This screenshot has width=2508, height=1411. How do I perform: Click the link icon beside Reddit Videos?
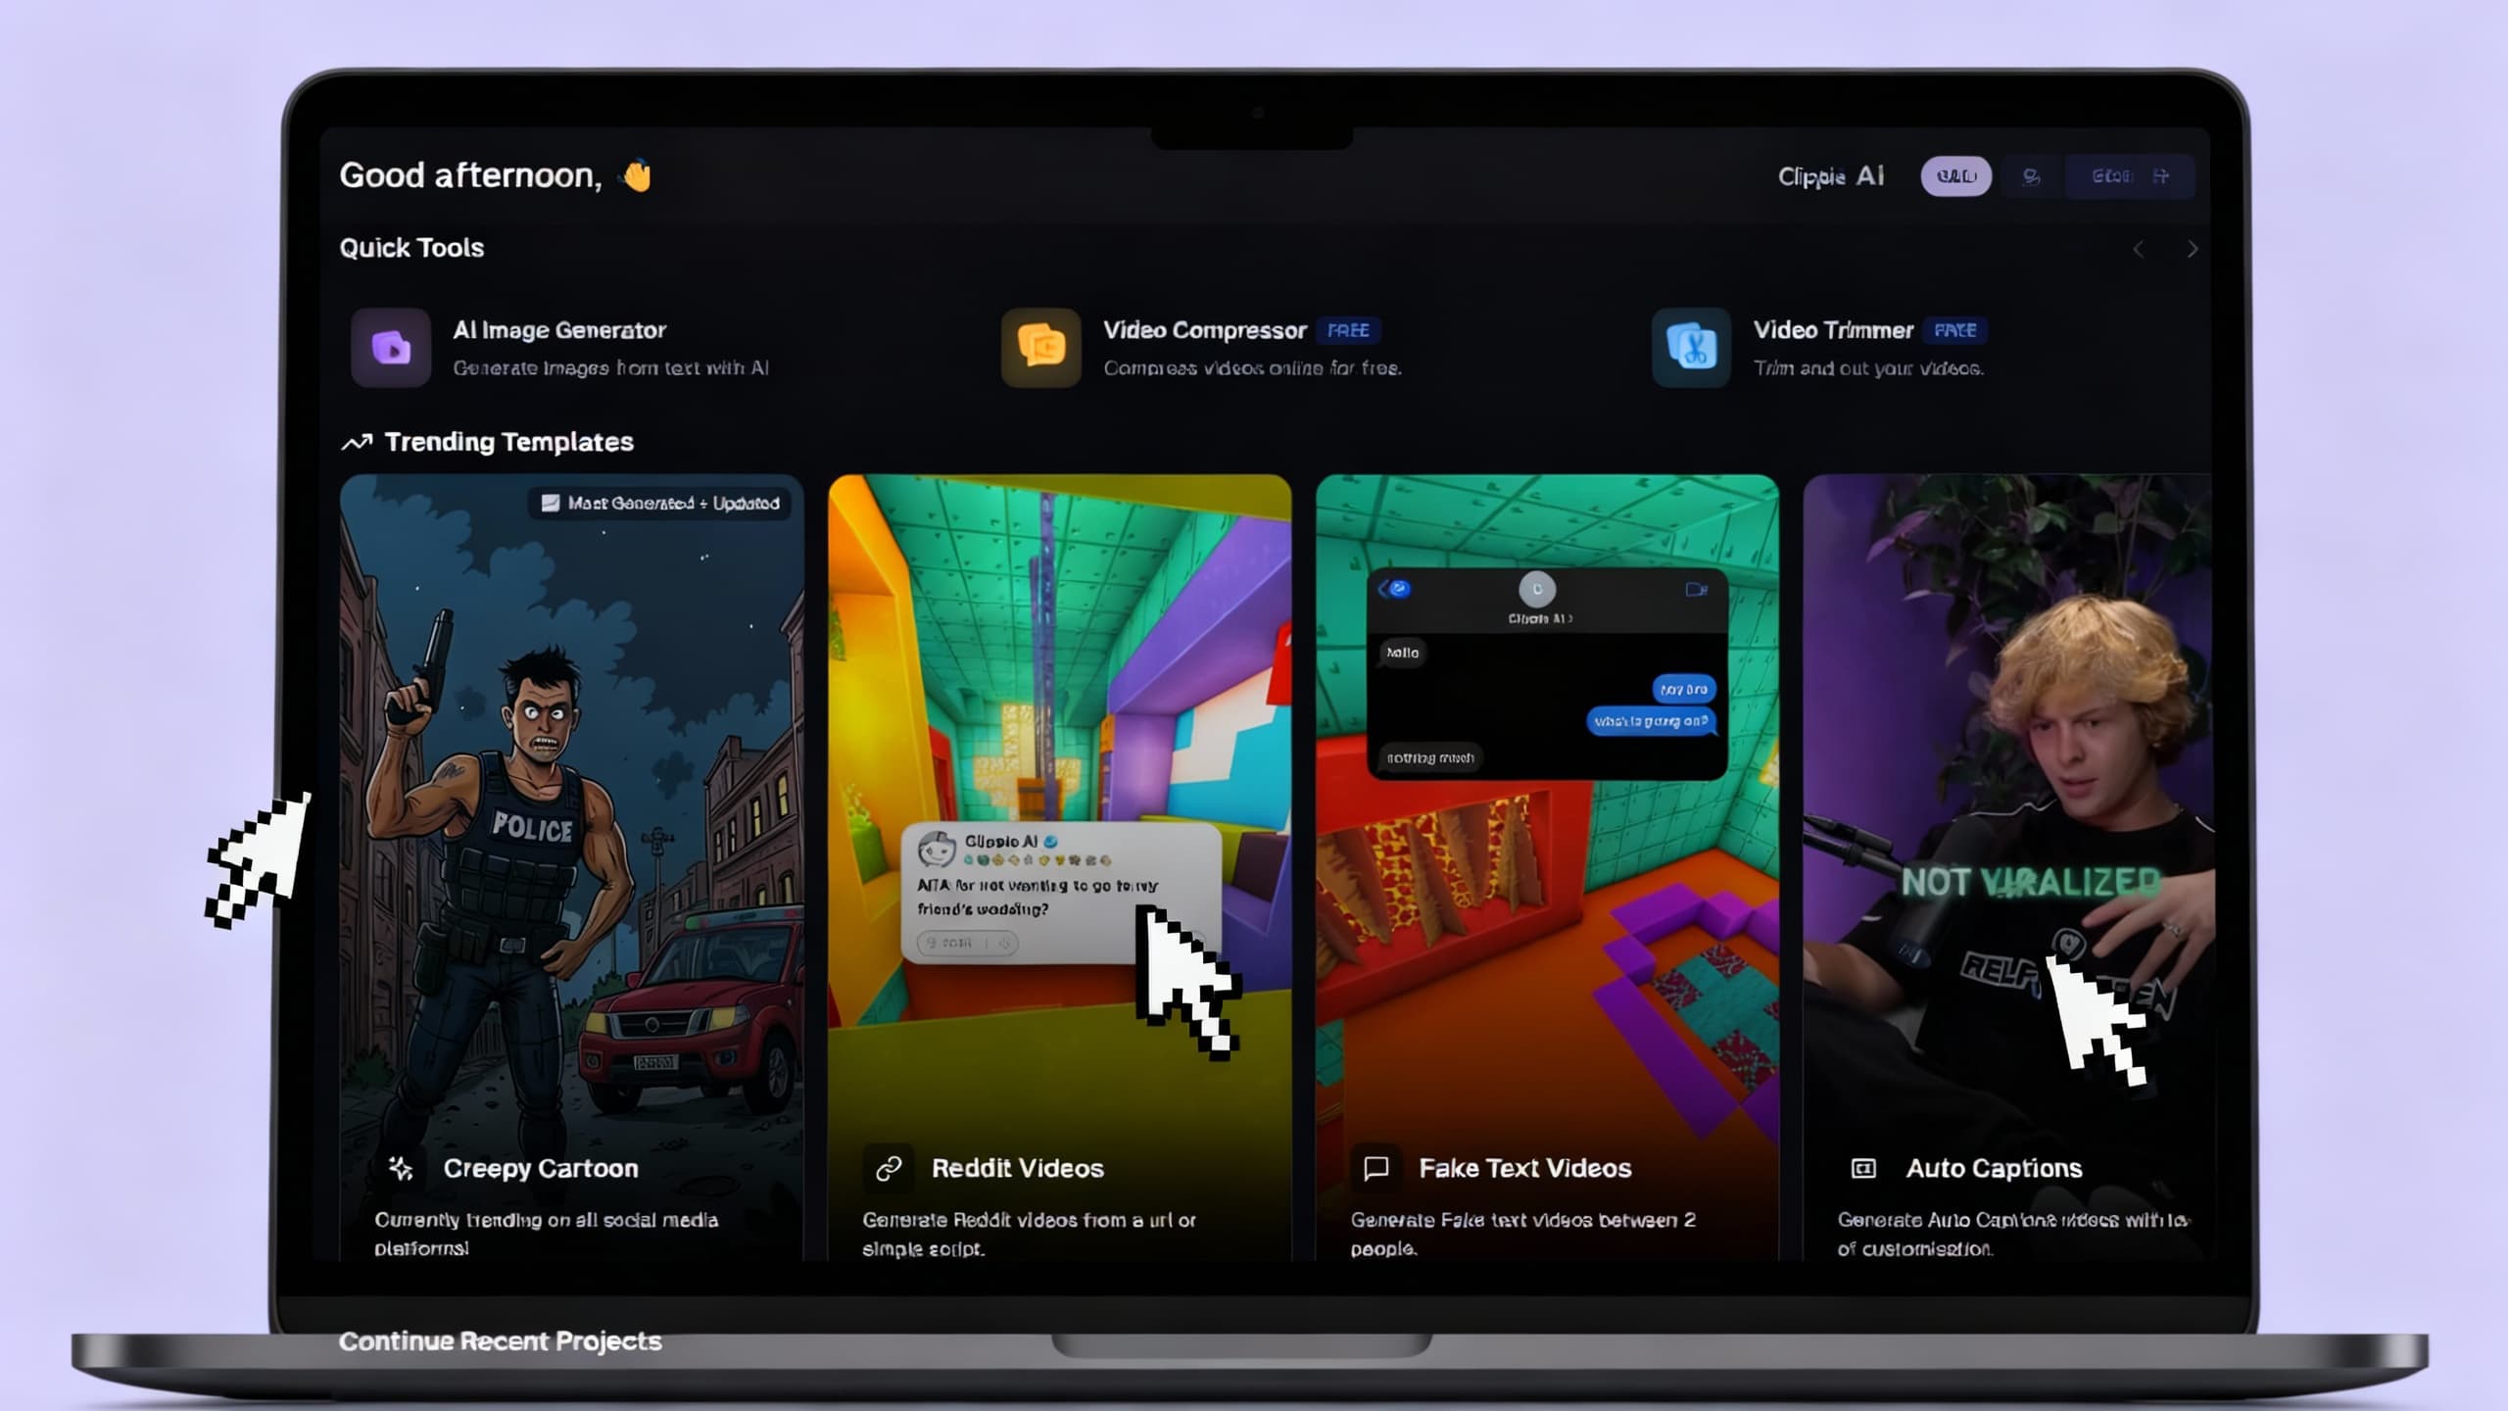[889, 1168]
